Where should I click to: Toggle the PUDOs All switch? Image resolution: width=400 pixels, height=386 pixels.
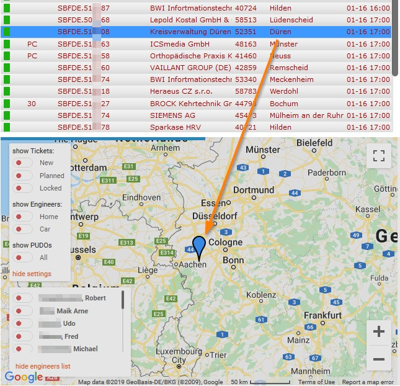[22, 258]
